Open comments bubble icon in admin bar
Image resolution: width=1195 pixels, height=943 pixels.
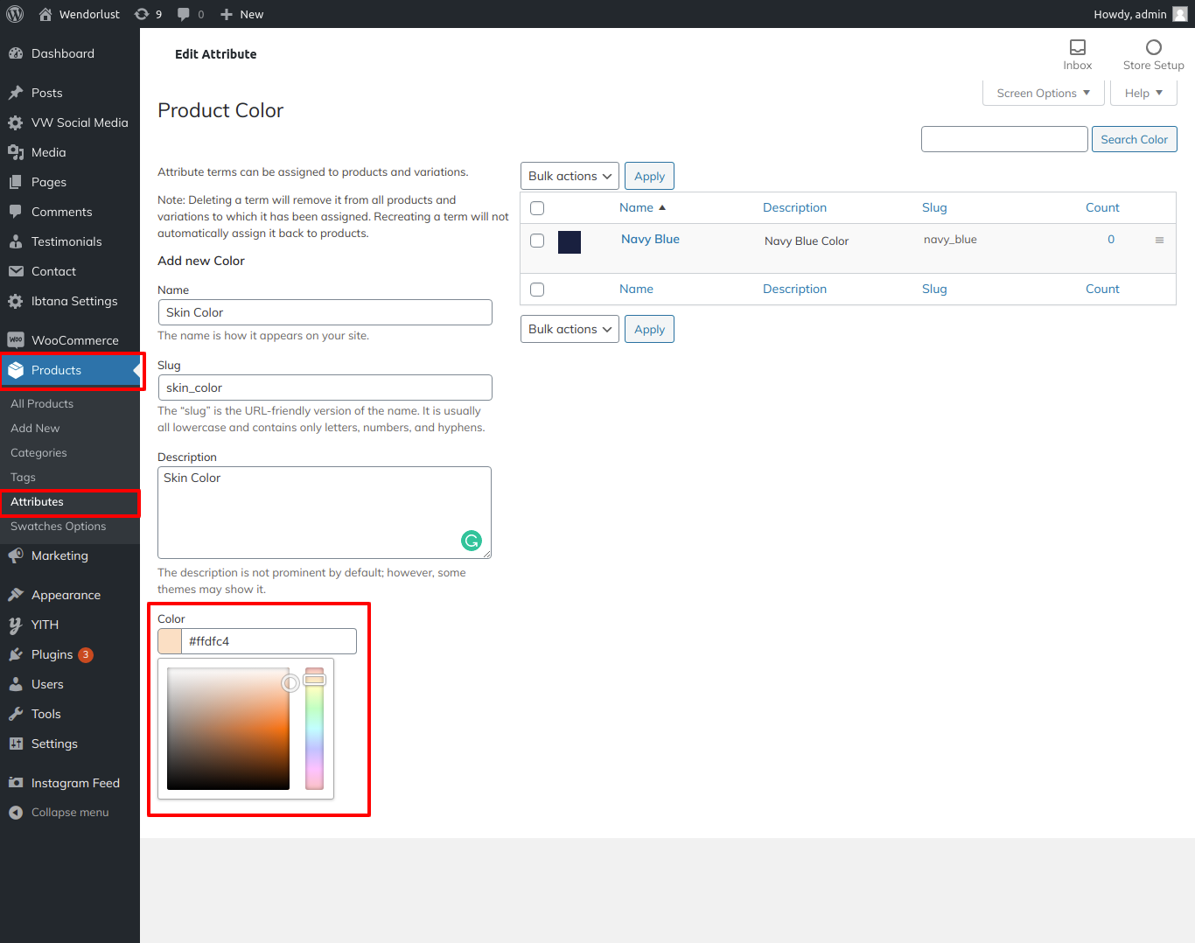[x=184, y=14]
